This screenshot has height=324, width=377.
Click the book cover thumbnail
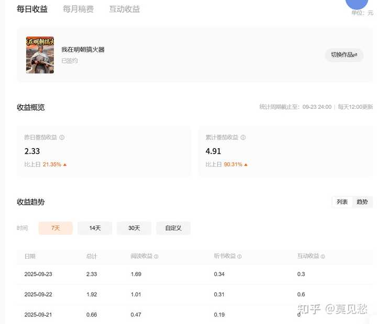[x=40, y=55]
